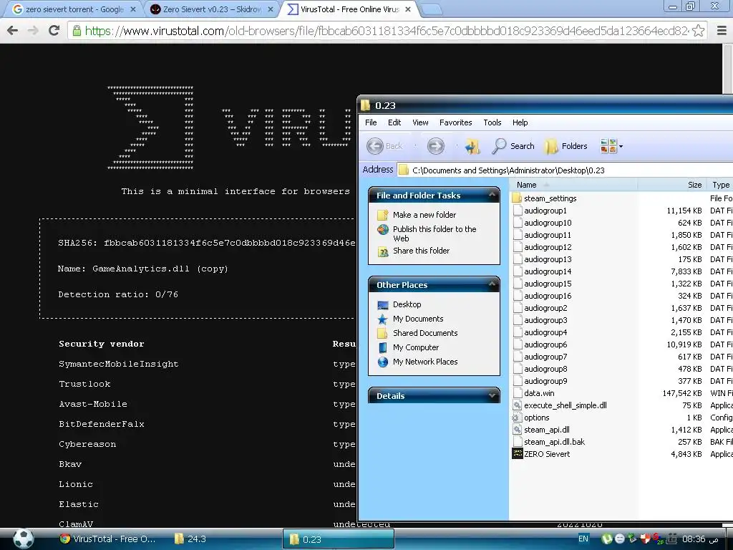The image size is (733, 550).
Task: Click Share this folder
Action: pyautogui.click(x=421, y=251)
